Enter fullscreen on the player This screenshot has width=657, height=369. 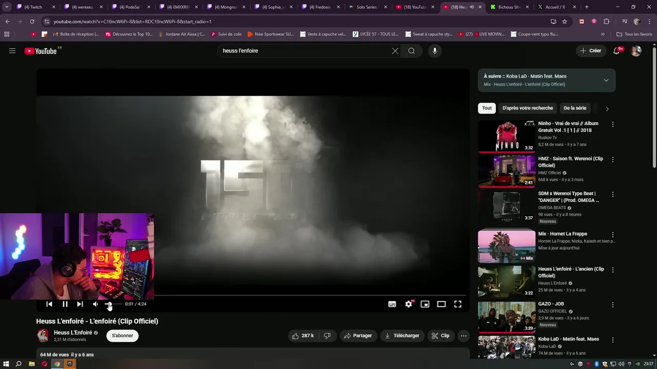[x=458, y=304]
